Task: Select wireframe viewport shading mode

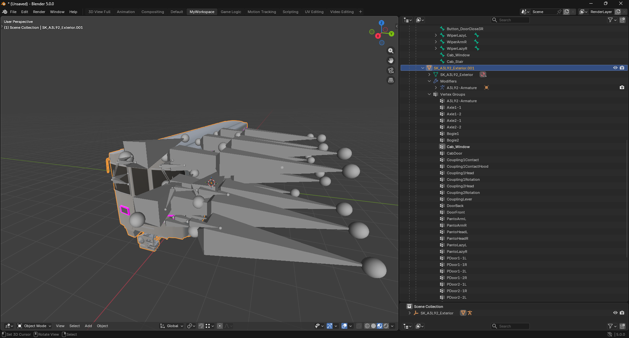Action: point(367,326)
